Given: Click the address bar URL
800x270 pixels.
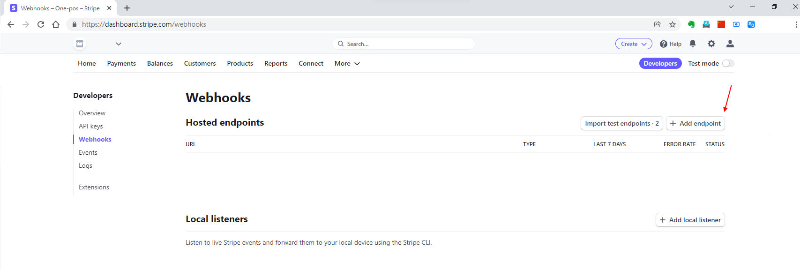Looking at the screenshot, I should (144, 24).
